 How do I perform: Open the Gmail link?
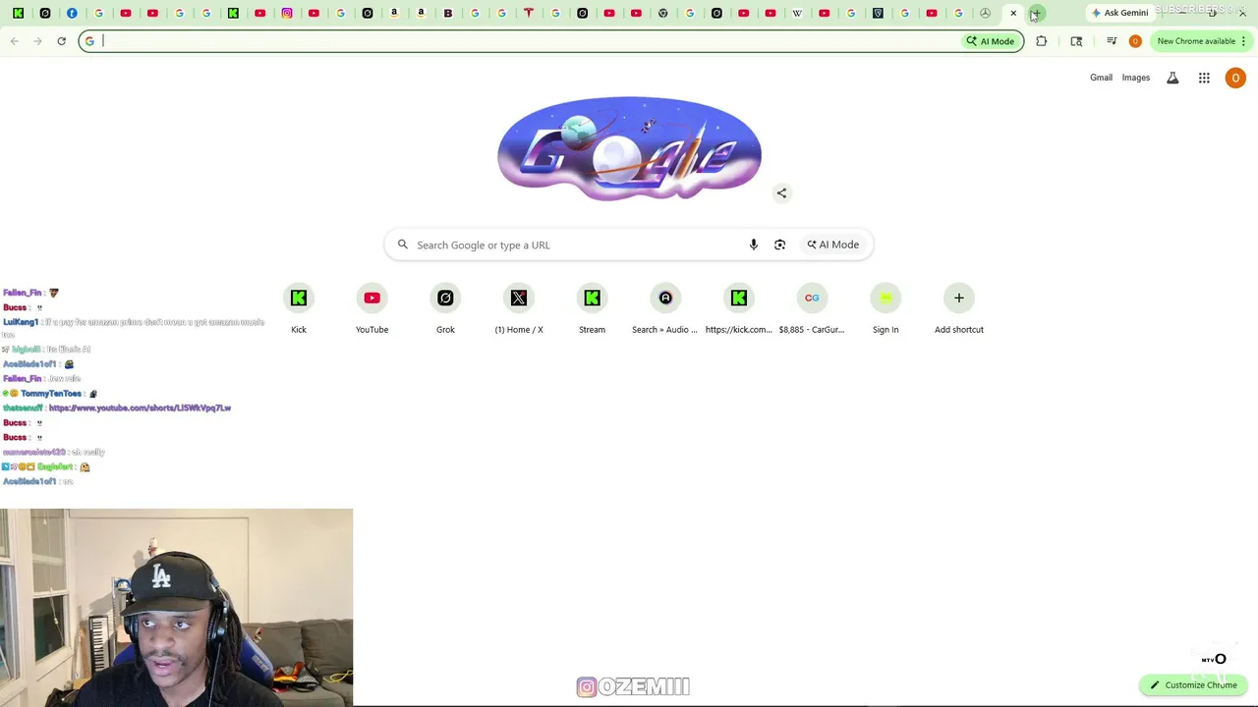[1101, 78]
